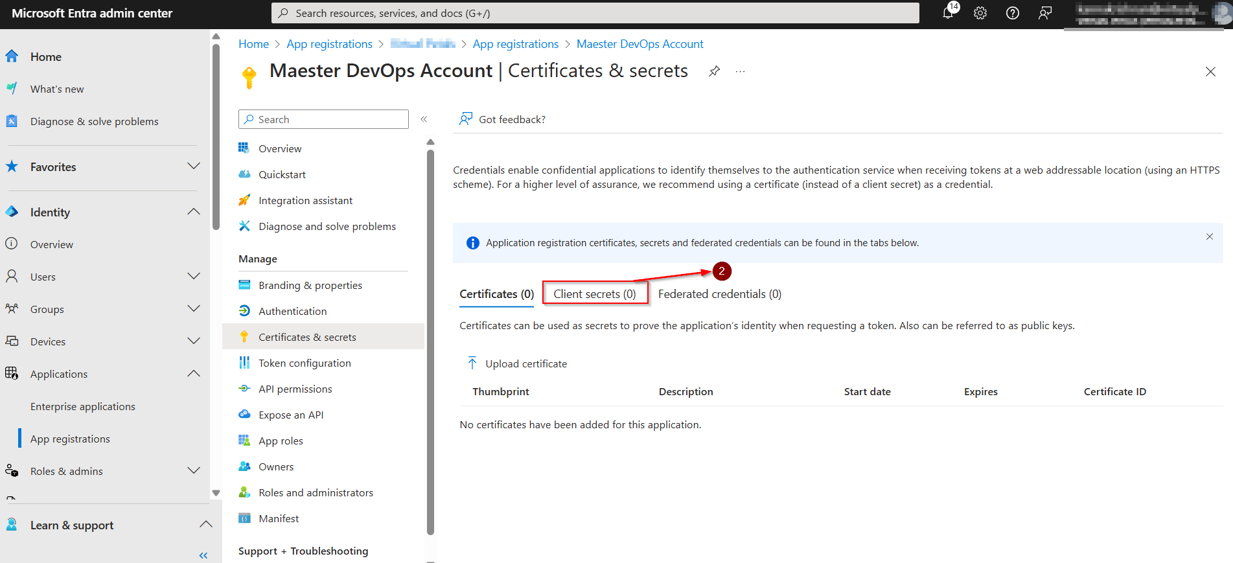Open the Maester DevOps Account breadcrumb
1233x563 pixels.
tap(640, 44)
